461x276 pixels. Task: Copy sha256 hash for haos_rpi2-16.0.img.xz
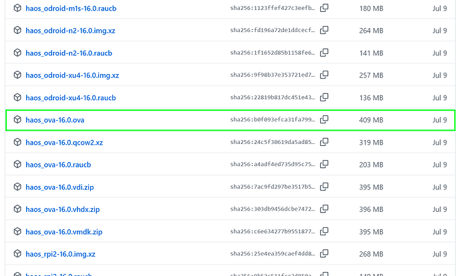click(324, 254)
